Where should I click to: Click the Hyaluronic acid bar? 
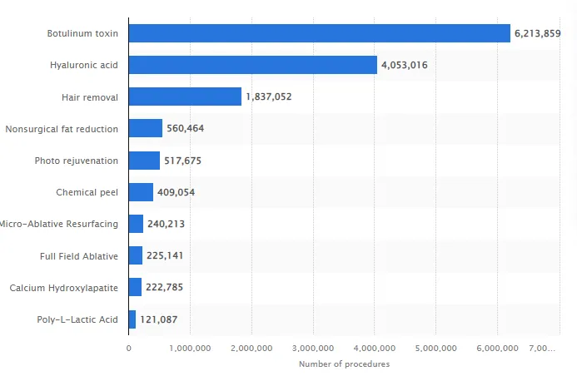(253, 65)
